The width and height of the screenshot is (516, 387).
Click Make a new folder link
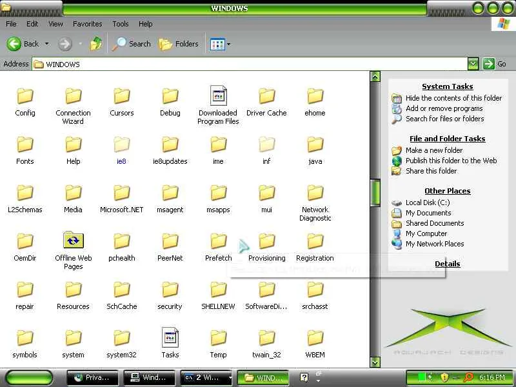[x=434, y=150]
